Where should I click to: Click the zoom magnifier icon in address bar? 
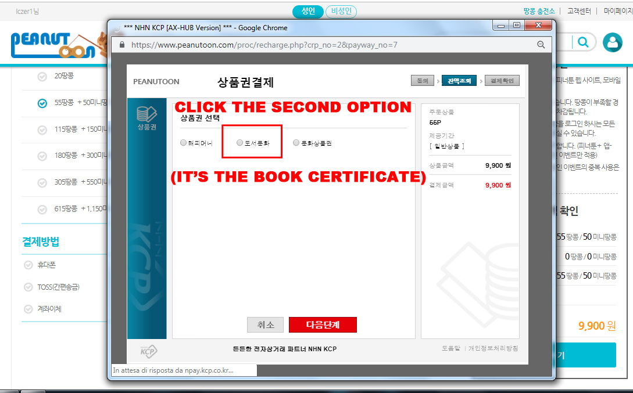click(x=541, y=45)
